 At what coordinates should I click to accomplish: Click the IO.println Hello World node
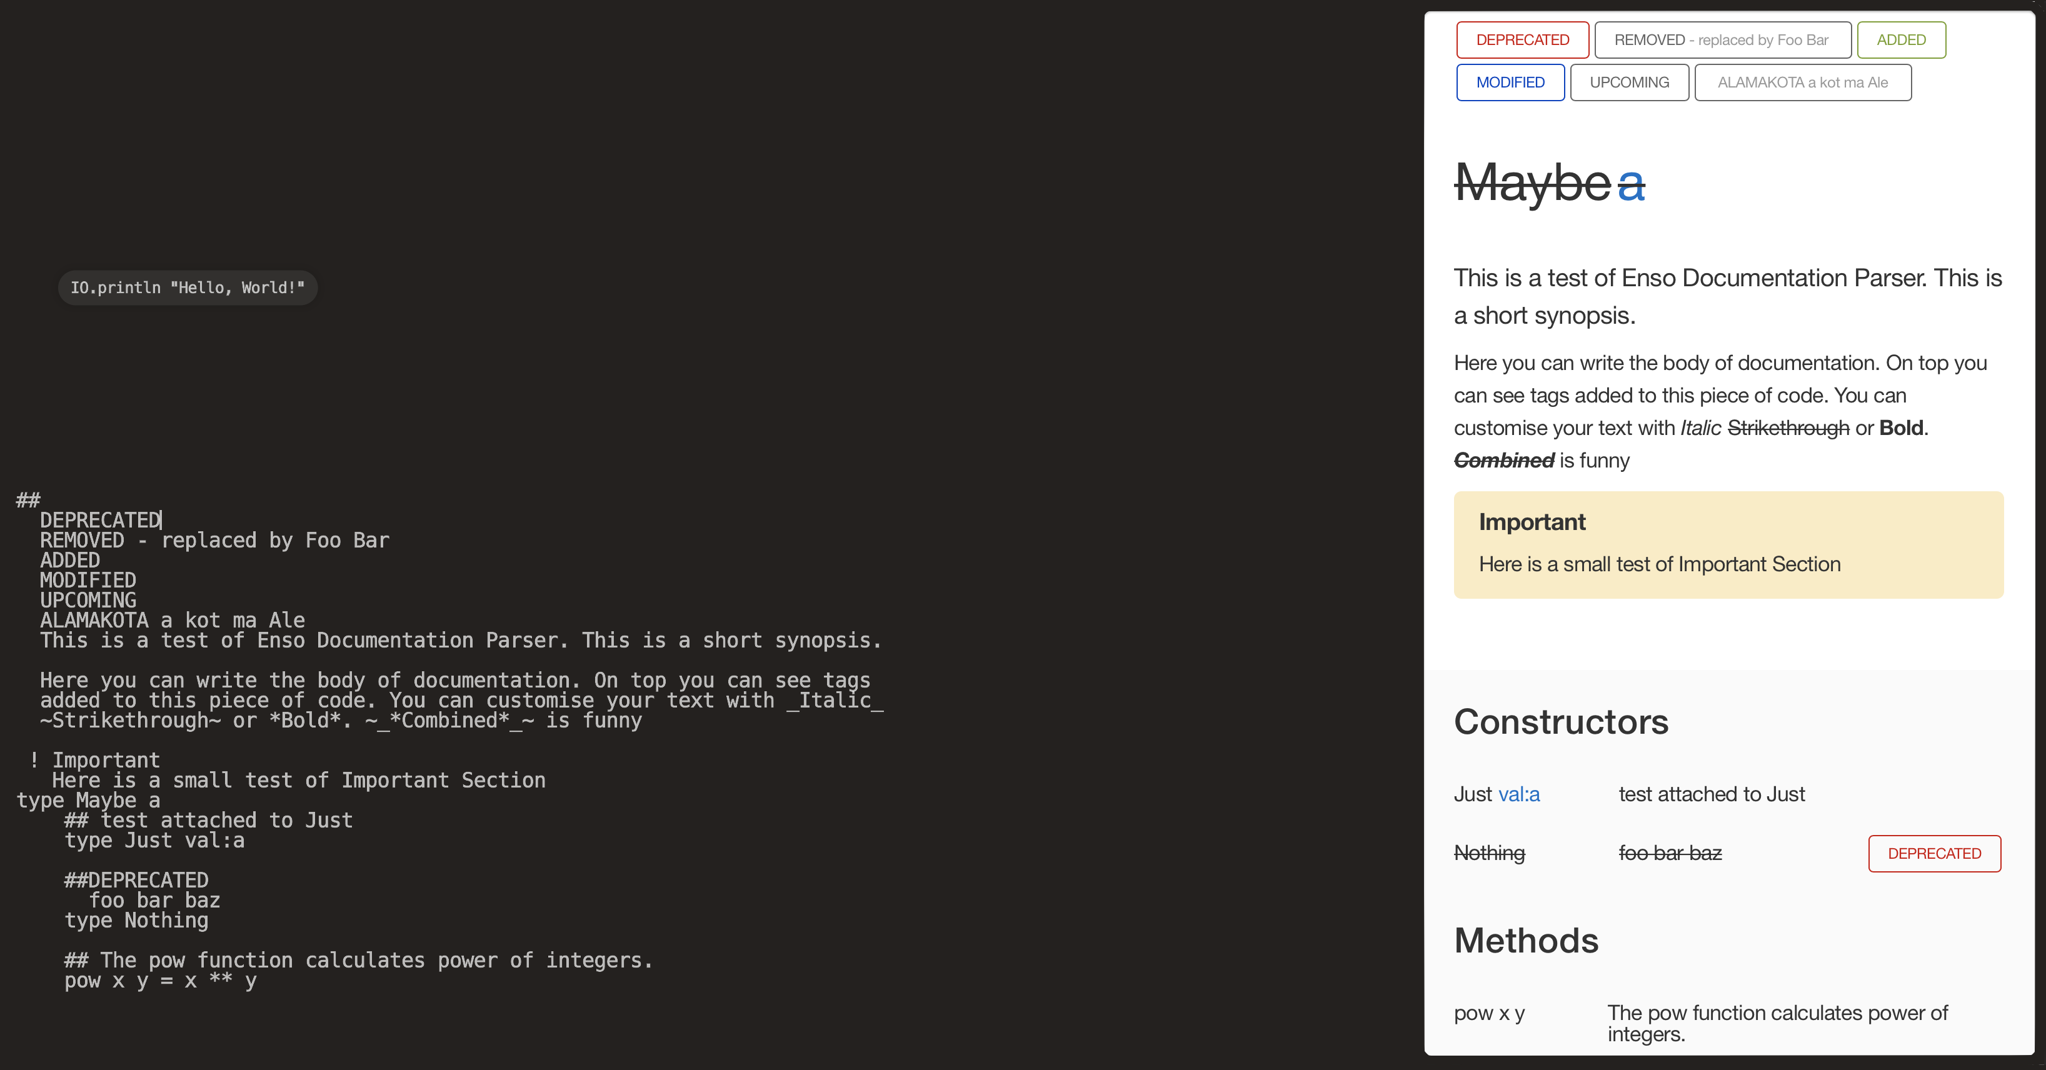click(188, 287)
